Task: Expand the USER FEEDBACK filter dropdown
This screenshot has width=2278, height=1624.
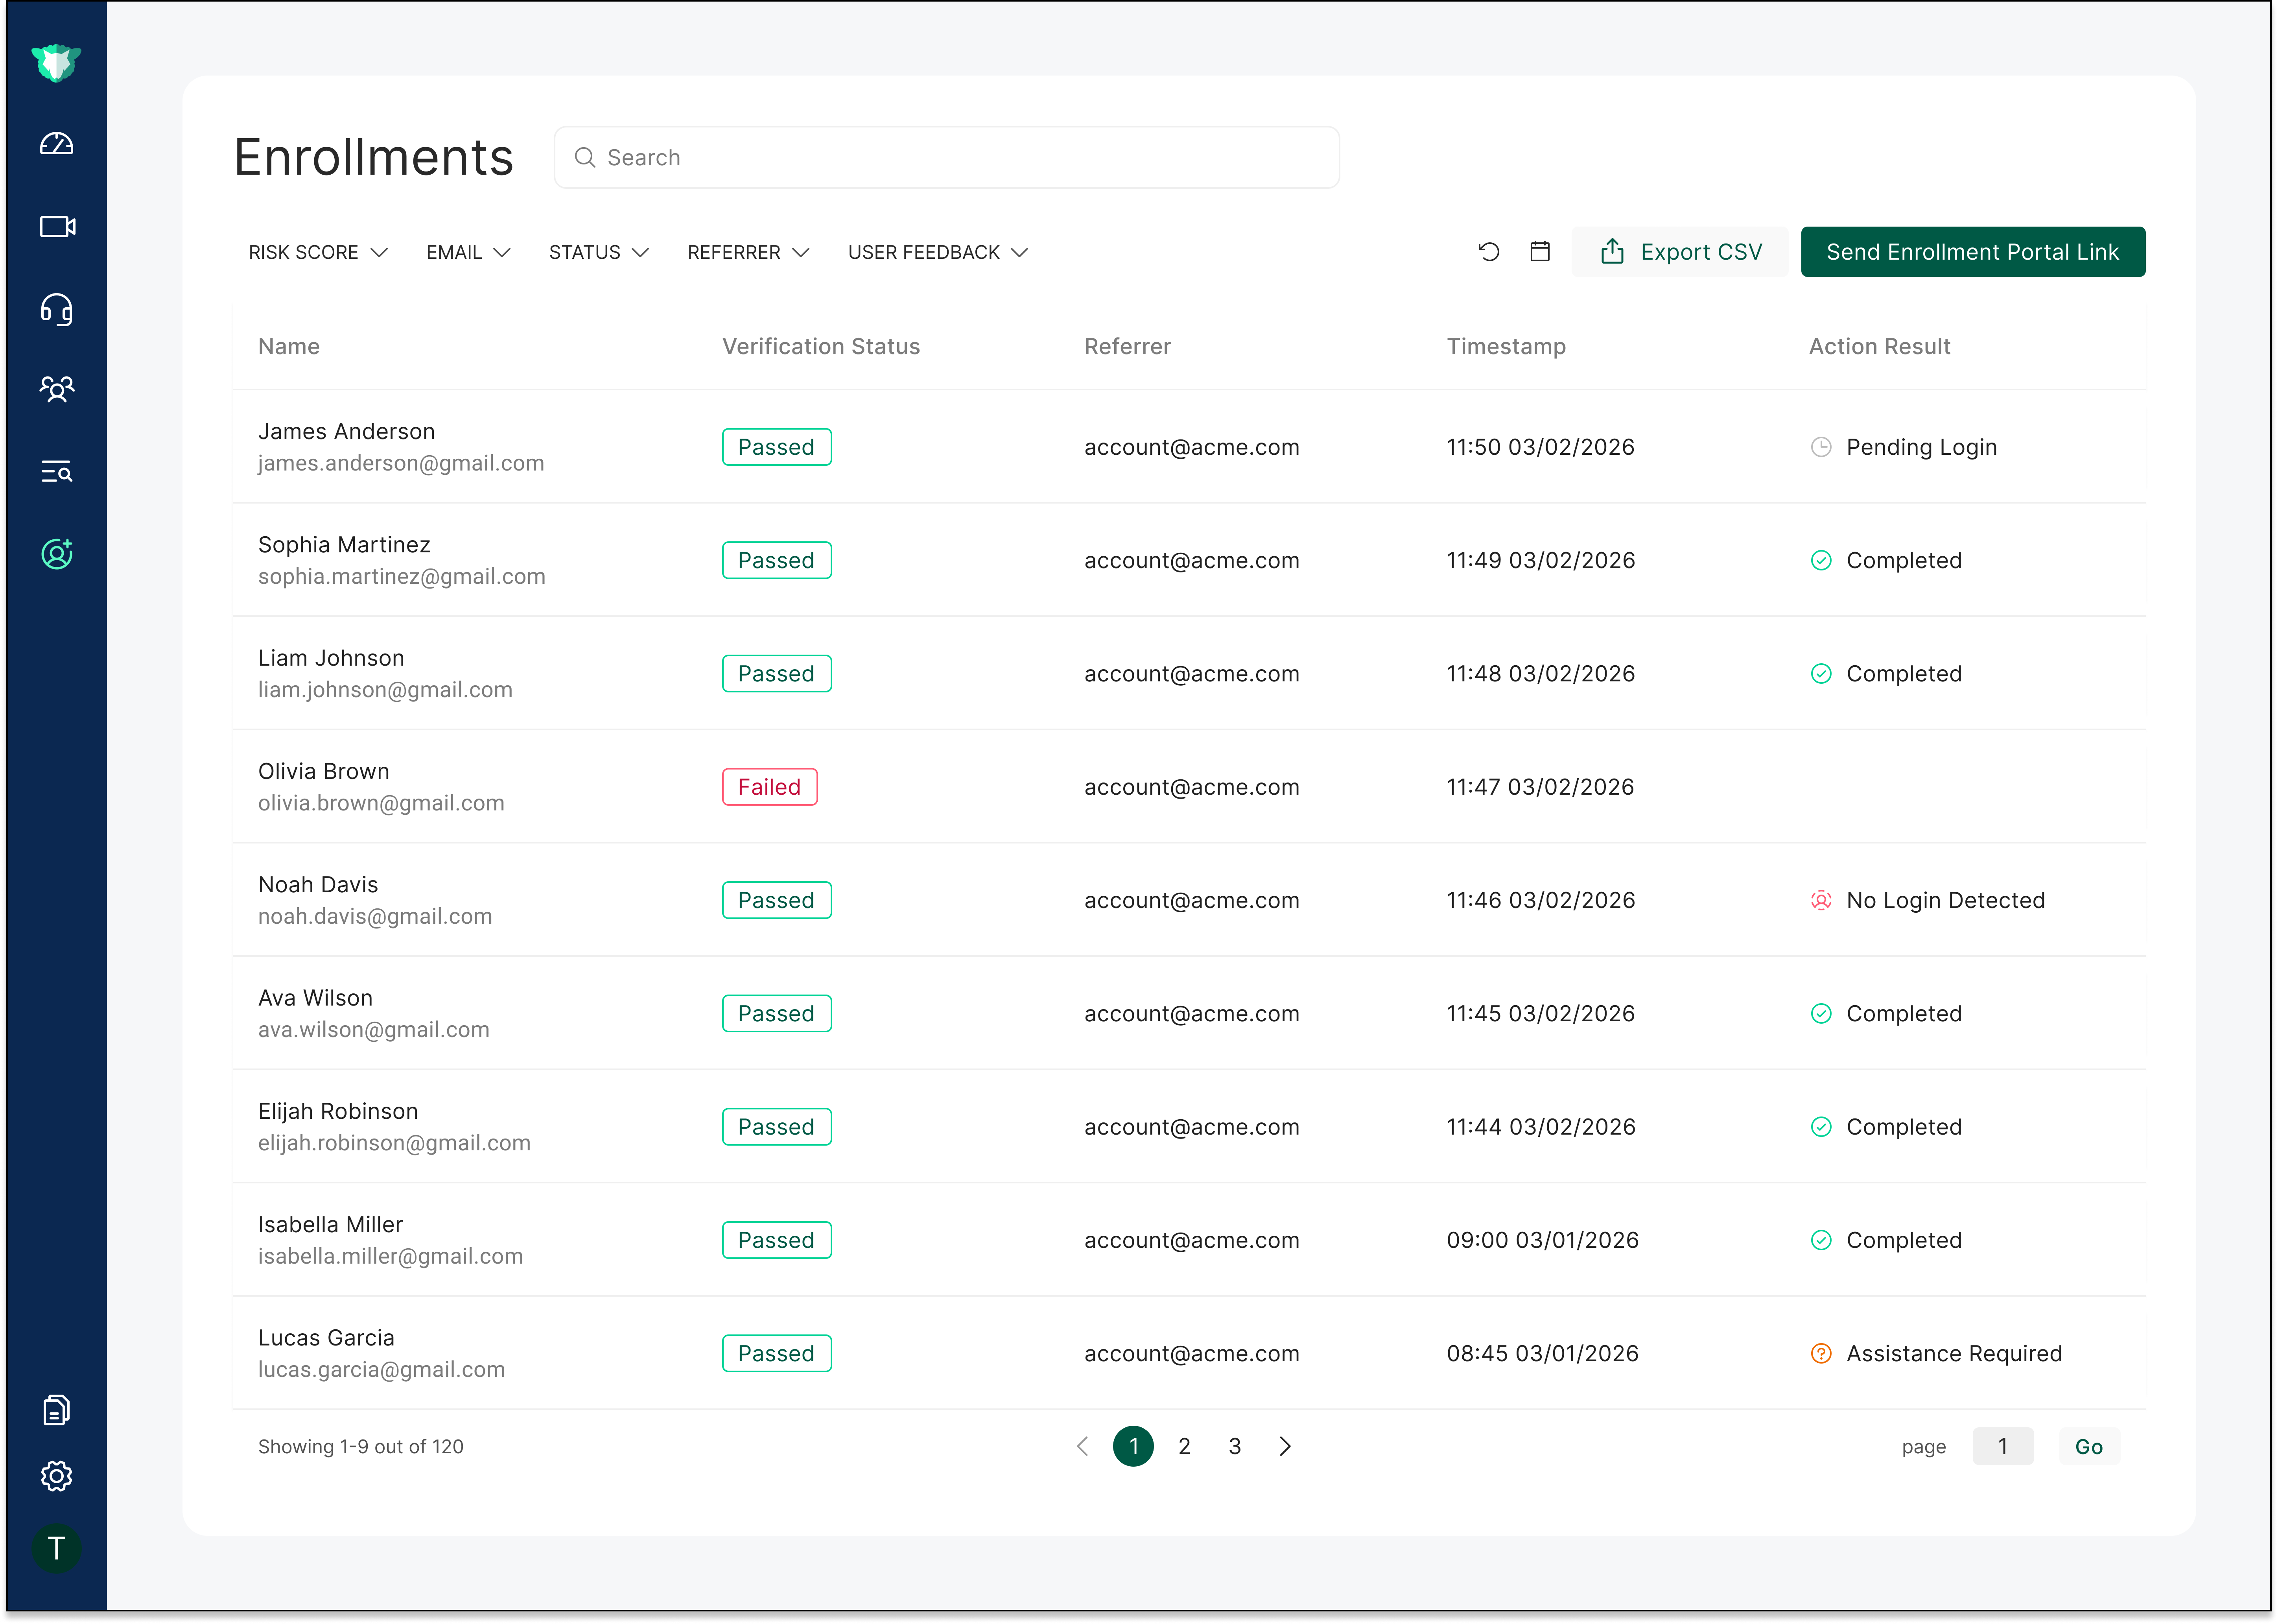Action: click(938, 253)
